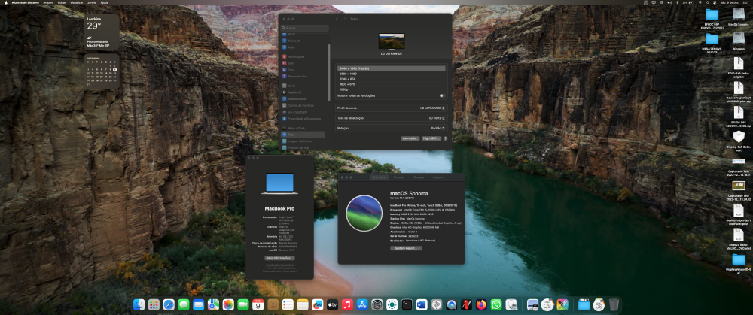Open the Editar menu
753x315 pixels.
62,2
